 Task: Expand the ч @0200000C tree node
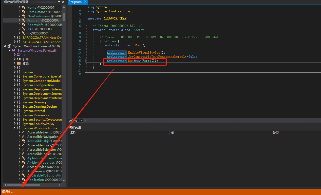20,33
